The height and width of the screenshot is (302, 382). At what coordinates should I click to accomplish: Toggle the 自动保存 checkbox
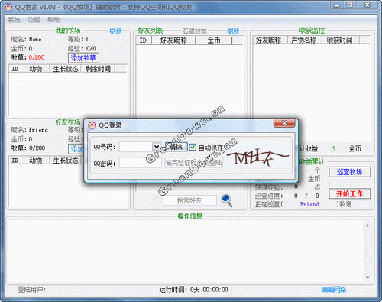pos(193,147)
